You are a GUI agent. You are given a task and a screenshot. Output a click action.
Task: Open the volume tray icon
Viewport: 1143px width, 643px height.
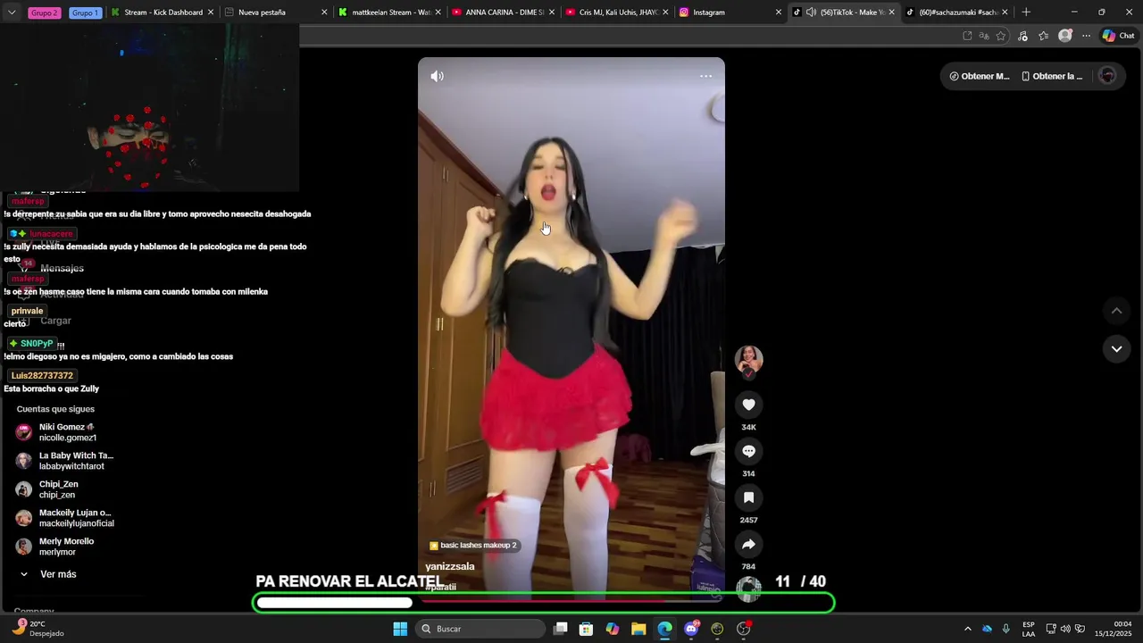coord(1065,629)
